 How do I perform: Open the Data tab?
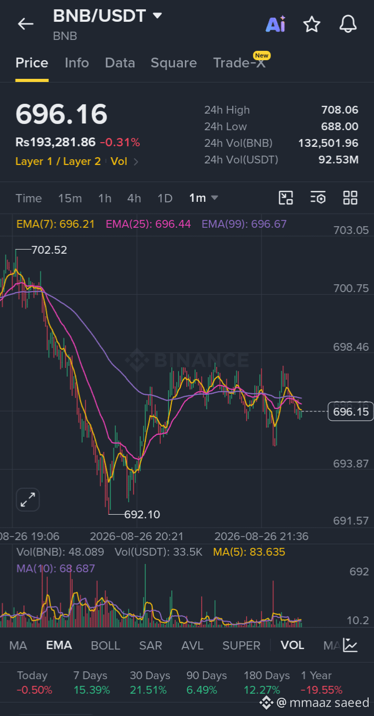coord(120,63)
